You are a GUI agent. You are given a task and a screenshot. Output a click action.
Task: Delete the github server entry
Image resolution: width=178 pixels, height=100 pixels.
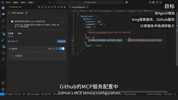(x=57, y=49)
